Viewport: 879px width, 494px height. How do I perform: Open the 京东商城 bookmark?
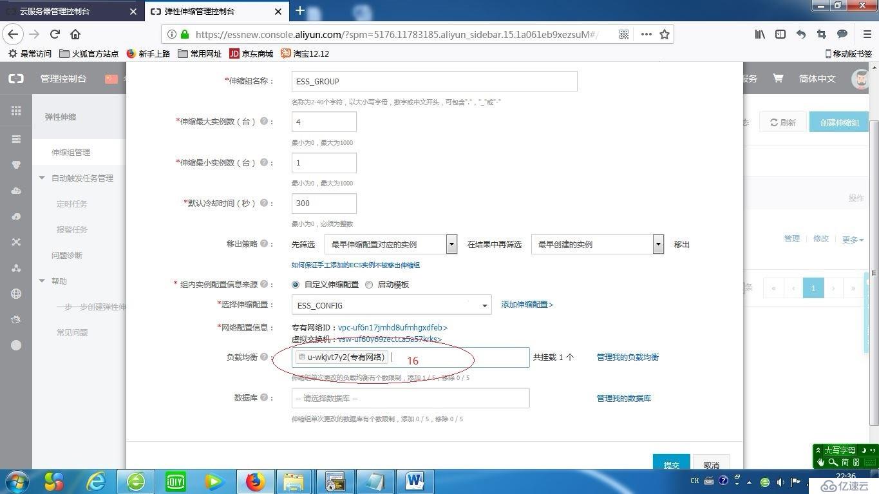coord(251,53)
